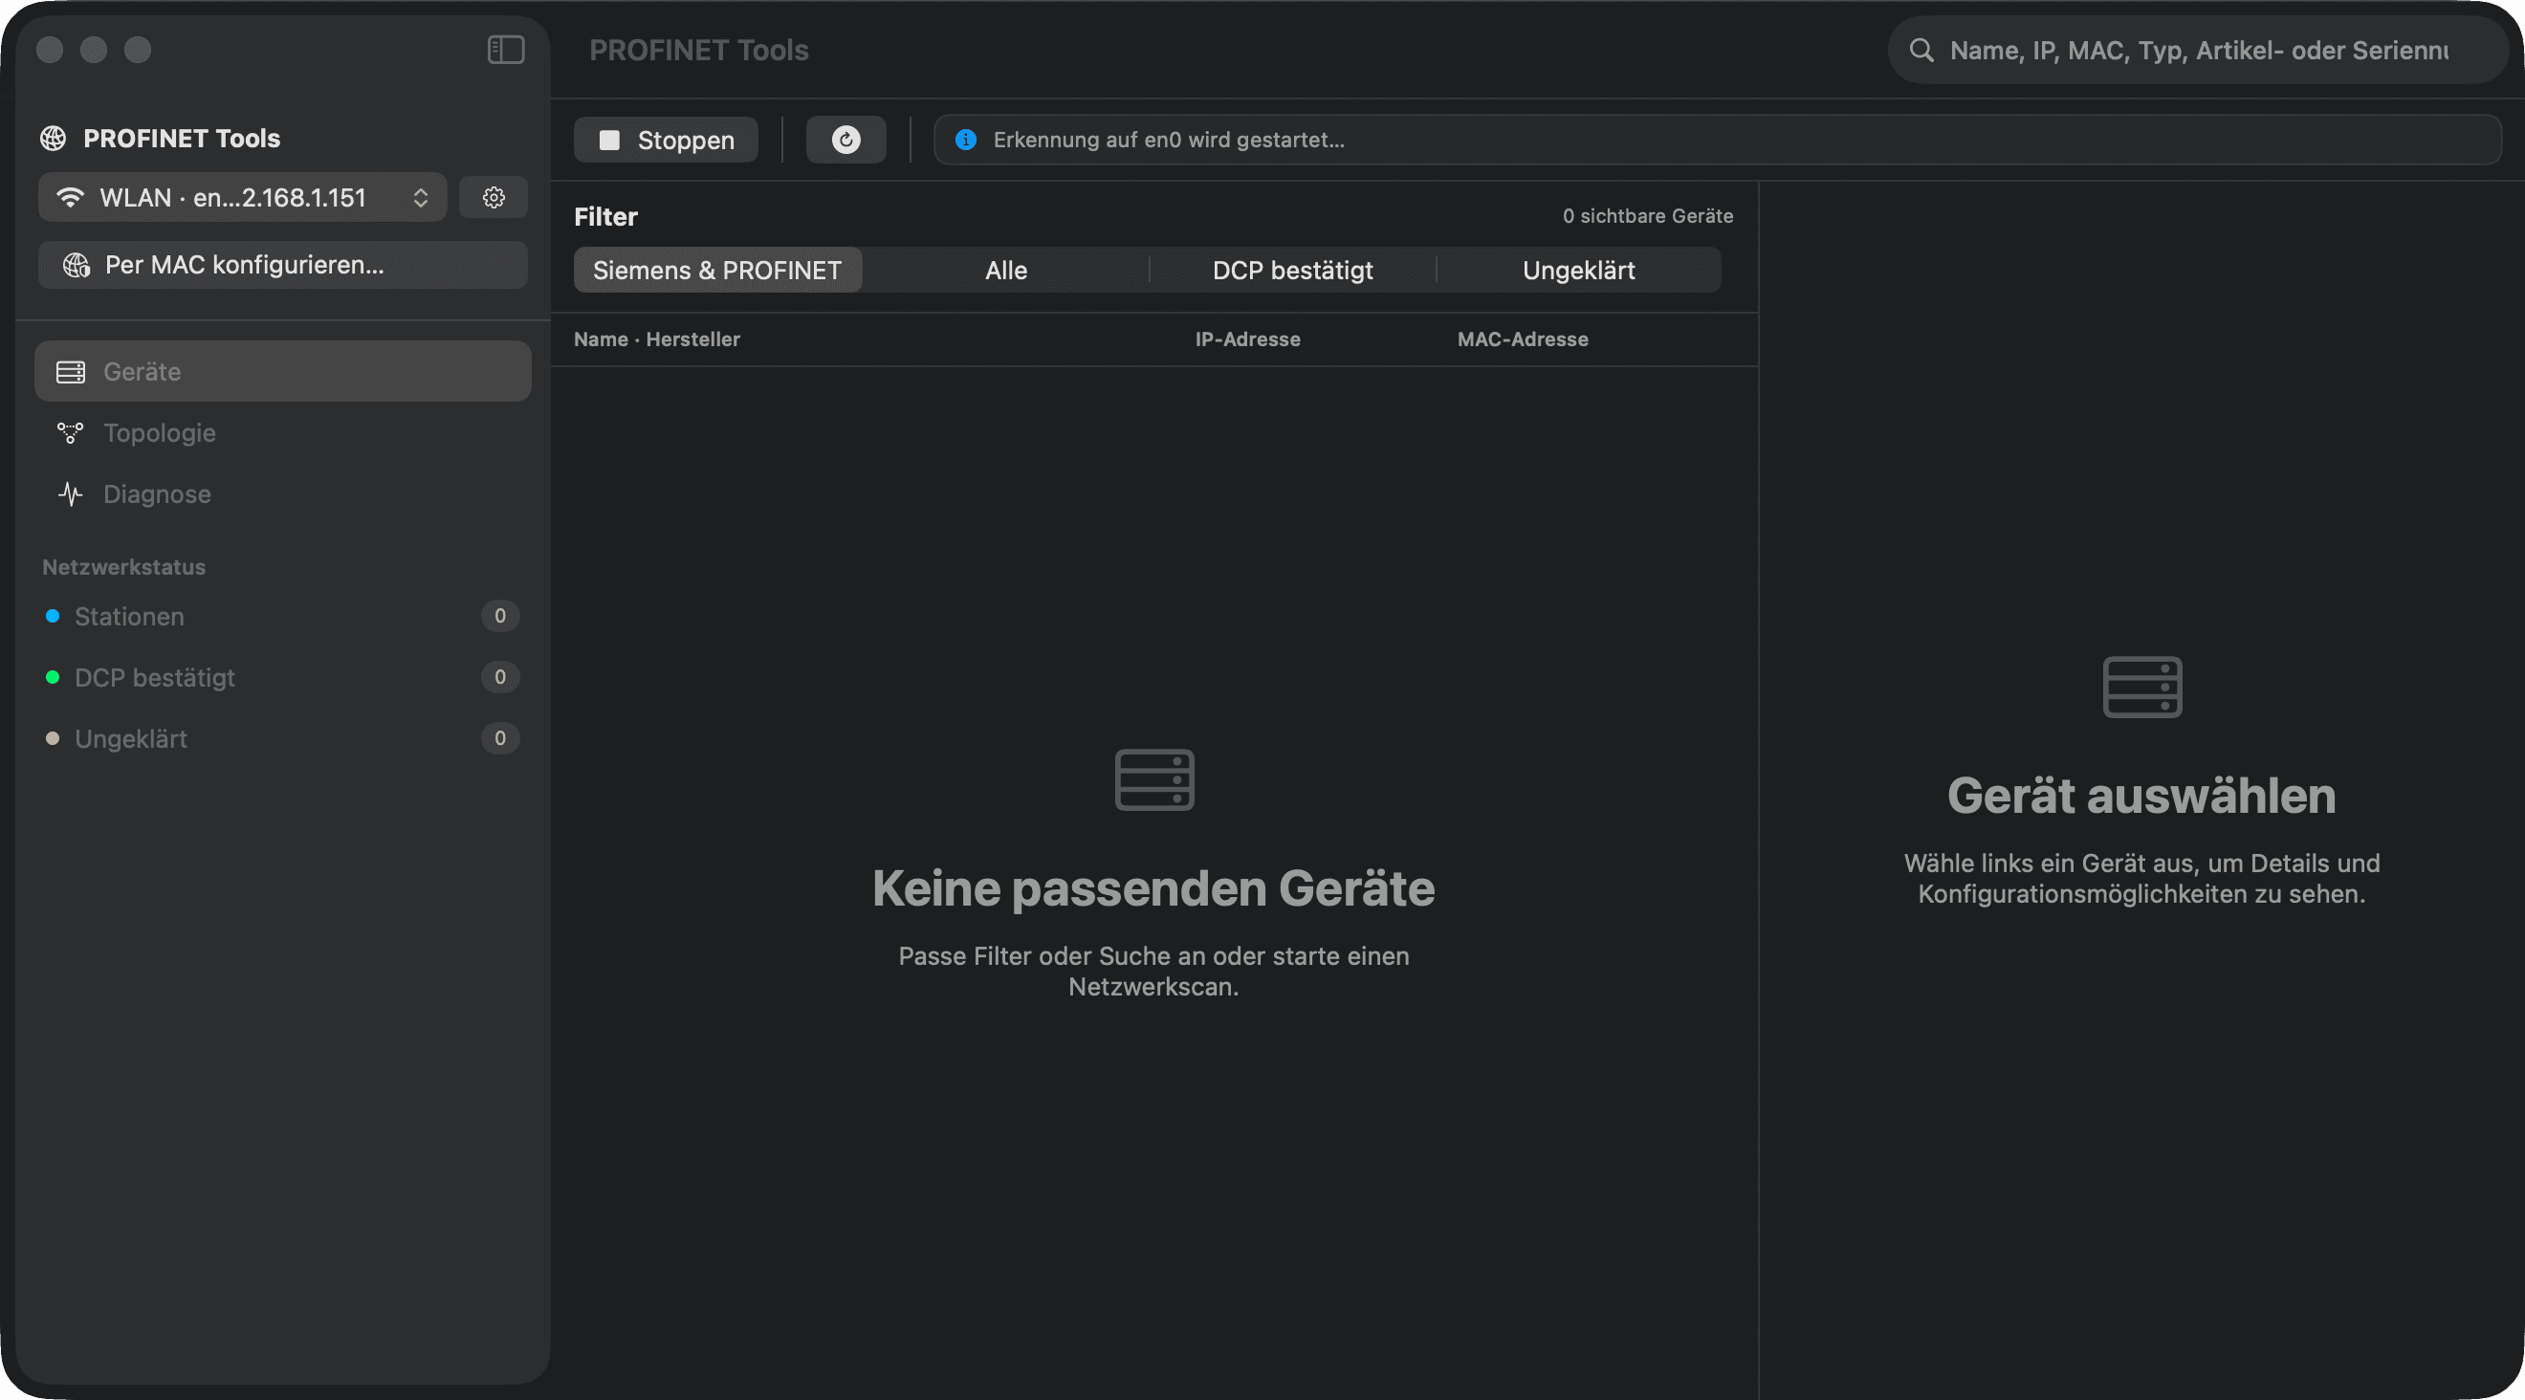Click the Netzwerkstatus section header
Screen dimensions: 2525x1400
123,567
